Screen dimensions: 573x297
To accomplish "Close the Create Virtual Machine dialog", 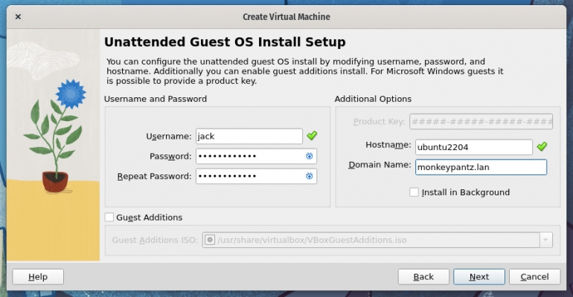I will point(18,17).
